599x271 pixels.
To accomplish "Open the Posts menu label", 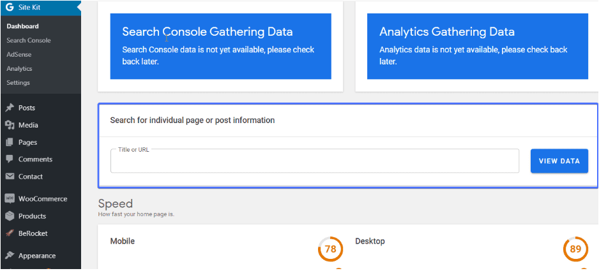I will click(x=27, y=108).
